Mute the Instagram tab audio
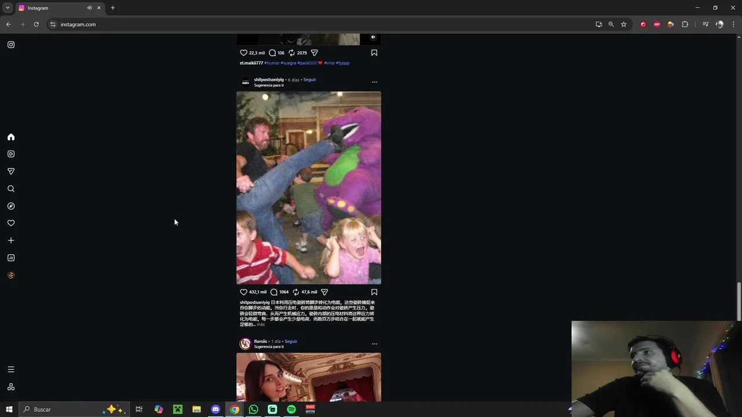 tap(89, 8)
